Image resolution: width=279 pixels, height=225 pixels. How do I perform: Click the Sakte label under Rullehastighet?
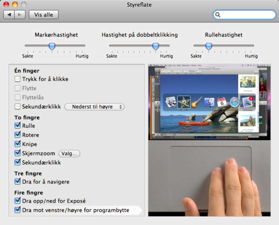point(196,56)
